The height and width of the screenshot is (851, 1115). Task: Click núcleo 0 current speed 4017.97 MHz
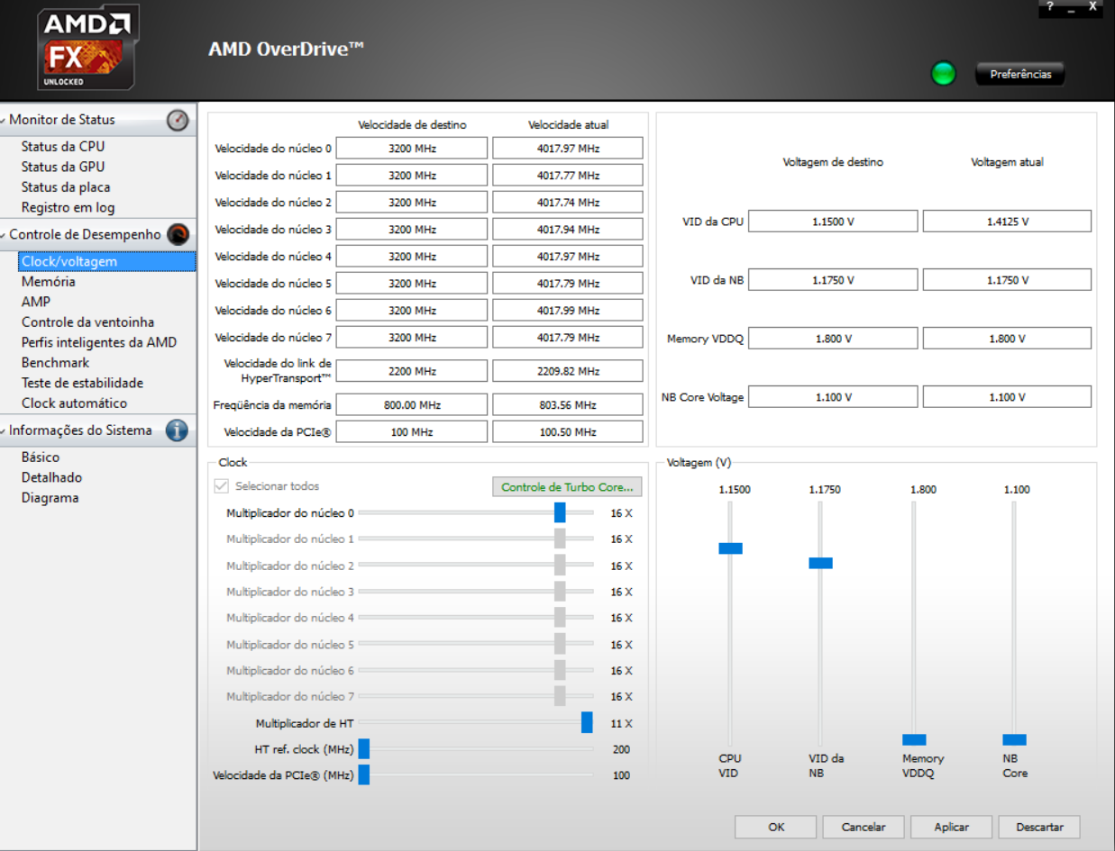click(x=568, y=149)
